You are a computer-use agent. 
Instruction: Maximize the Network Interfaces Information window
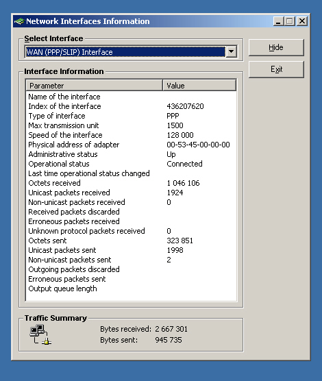pos(289,21)
